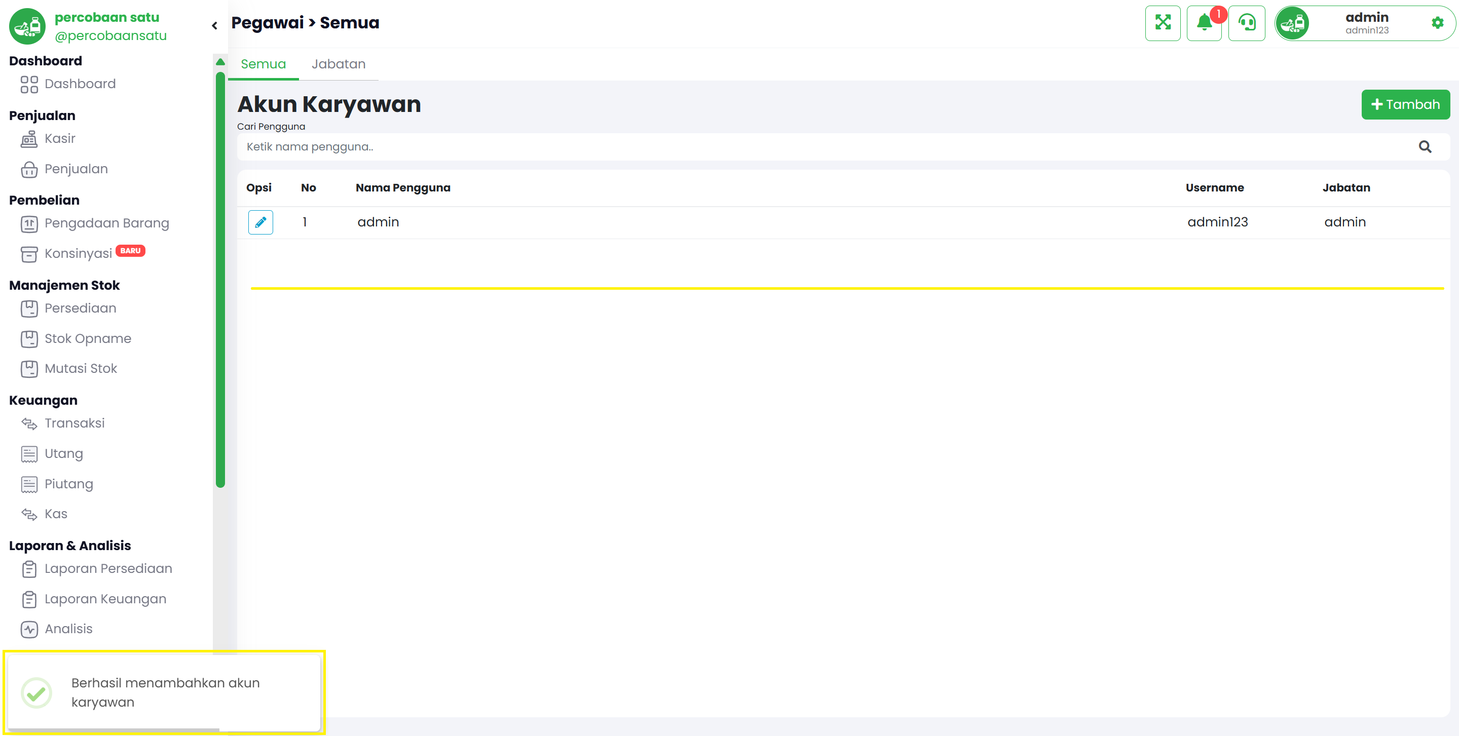Click the sidebar scroll-up arrow

(x=220, y=62)
